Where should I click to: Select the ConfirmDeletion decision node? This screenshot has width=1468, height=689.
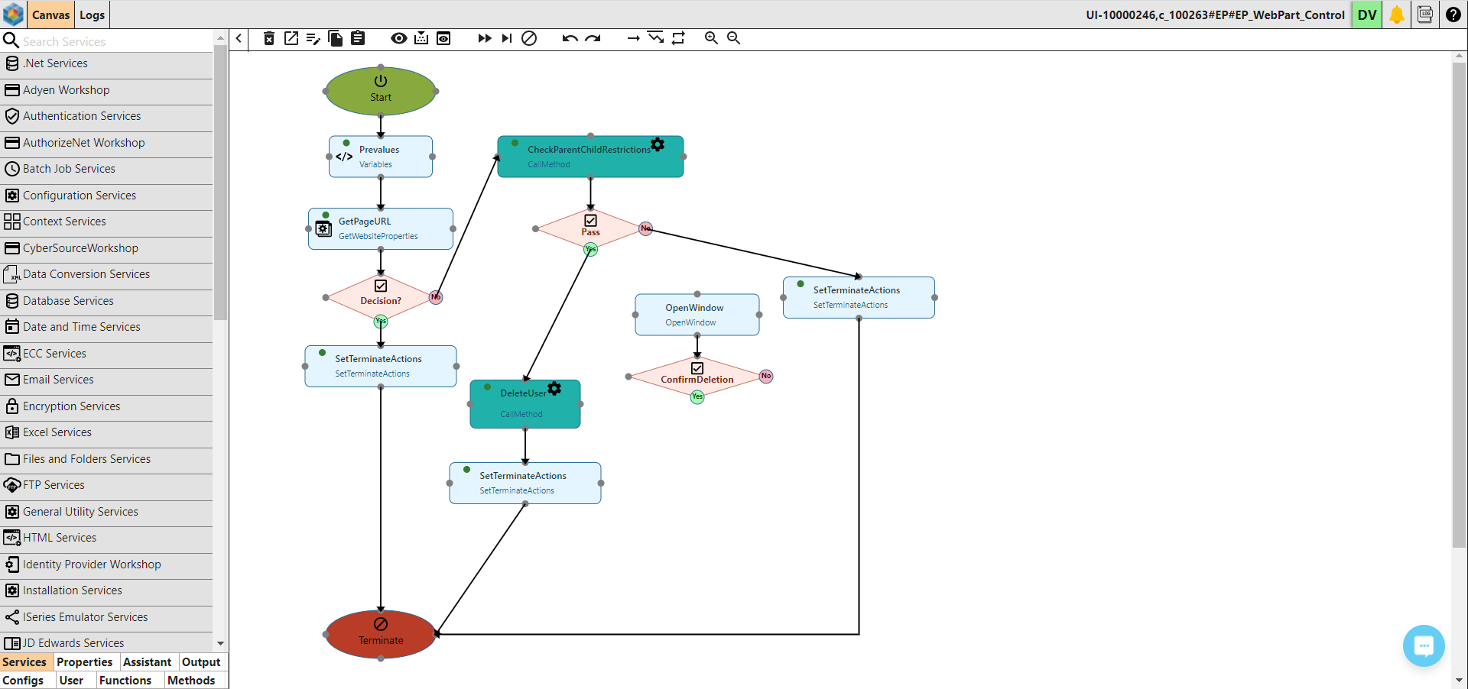pyautogui.click(x=697, y=376)
